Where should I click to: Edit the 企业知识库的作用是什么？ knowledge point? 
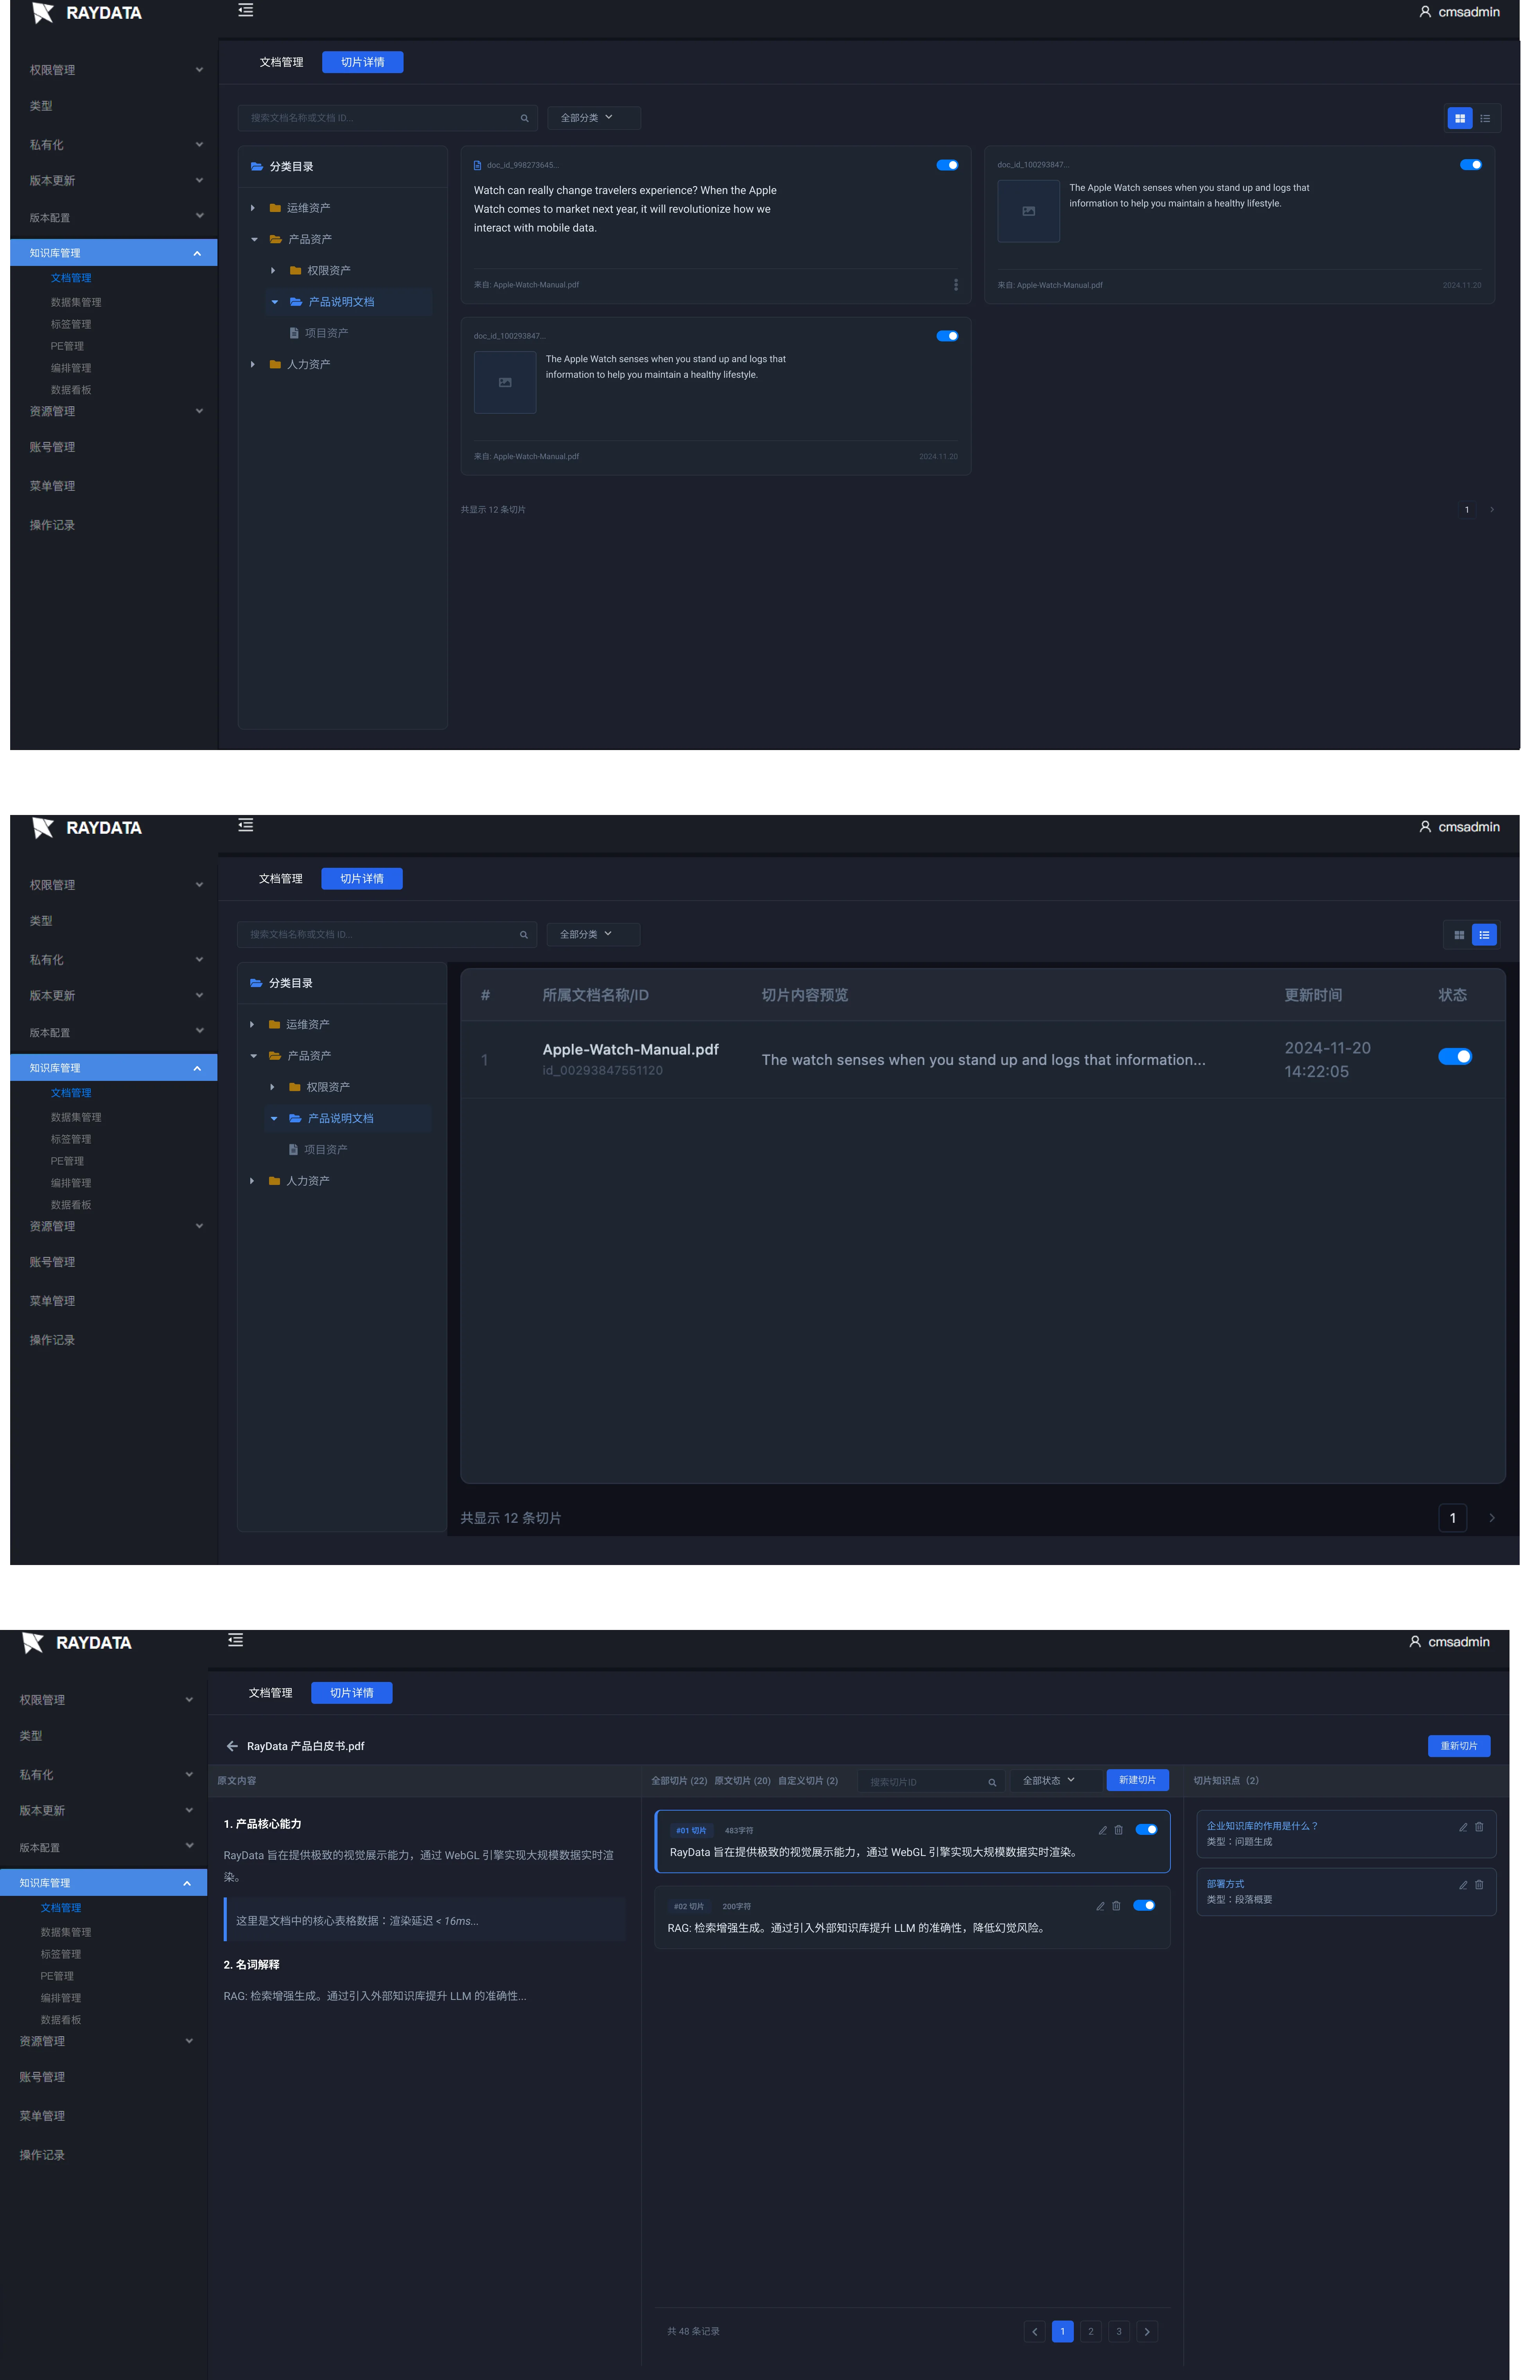[1463, 1827]
